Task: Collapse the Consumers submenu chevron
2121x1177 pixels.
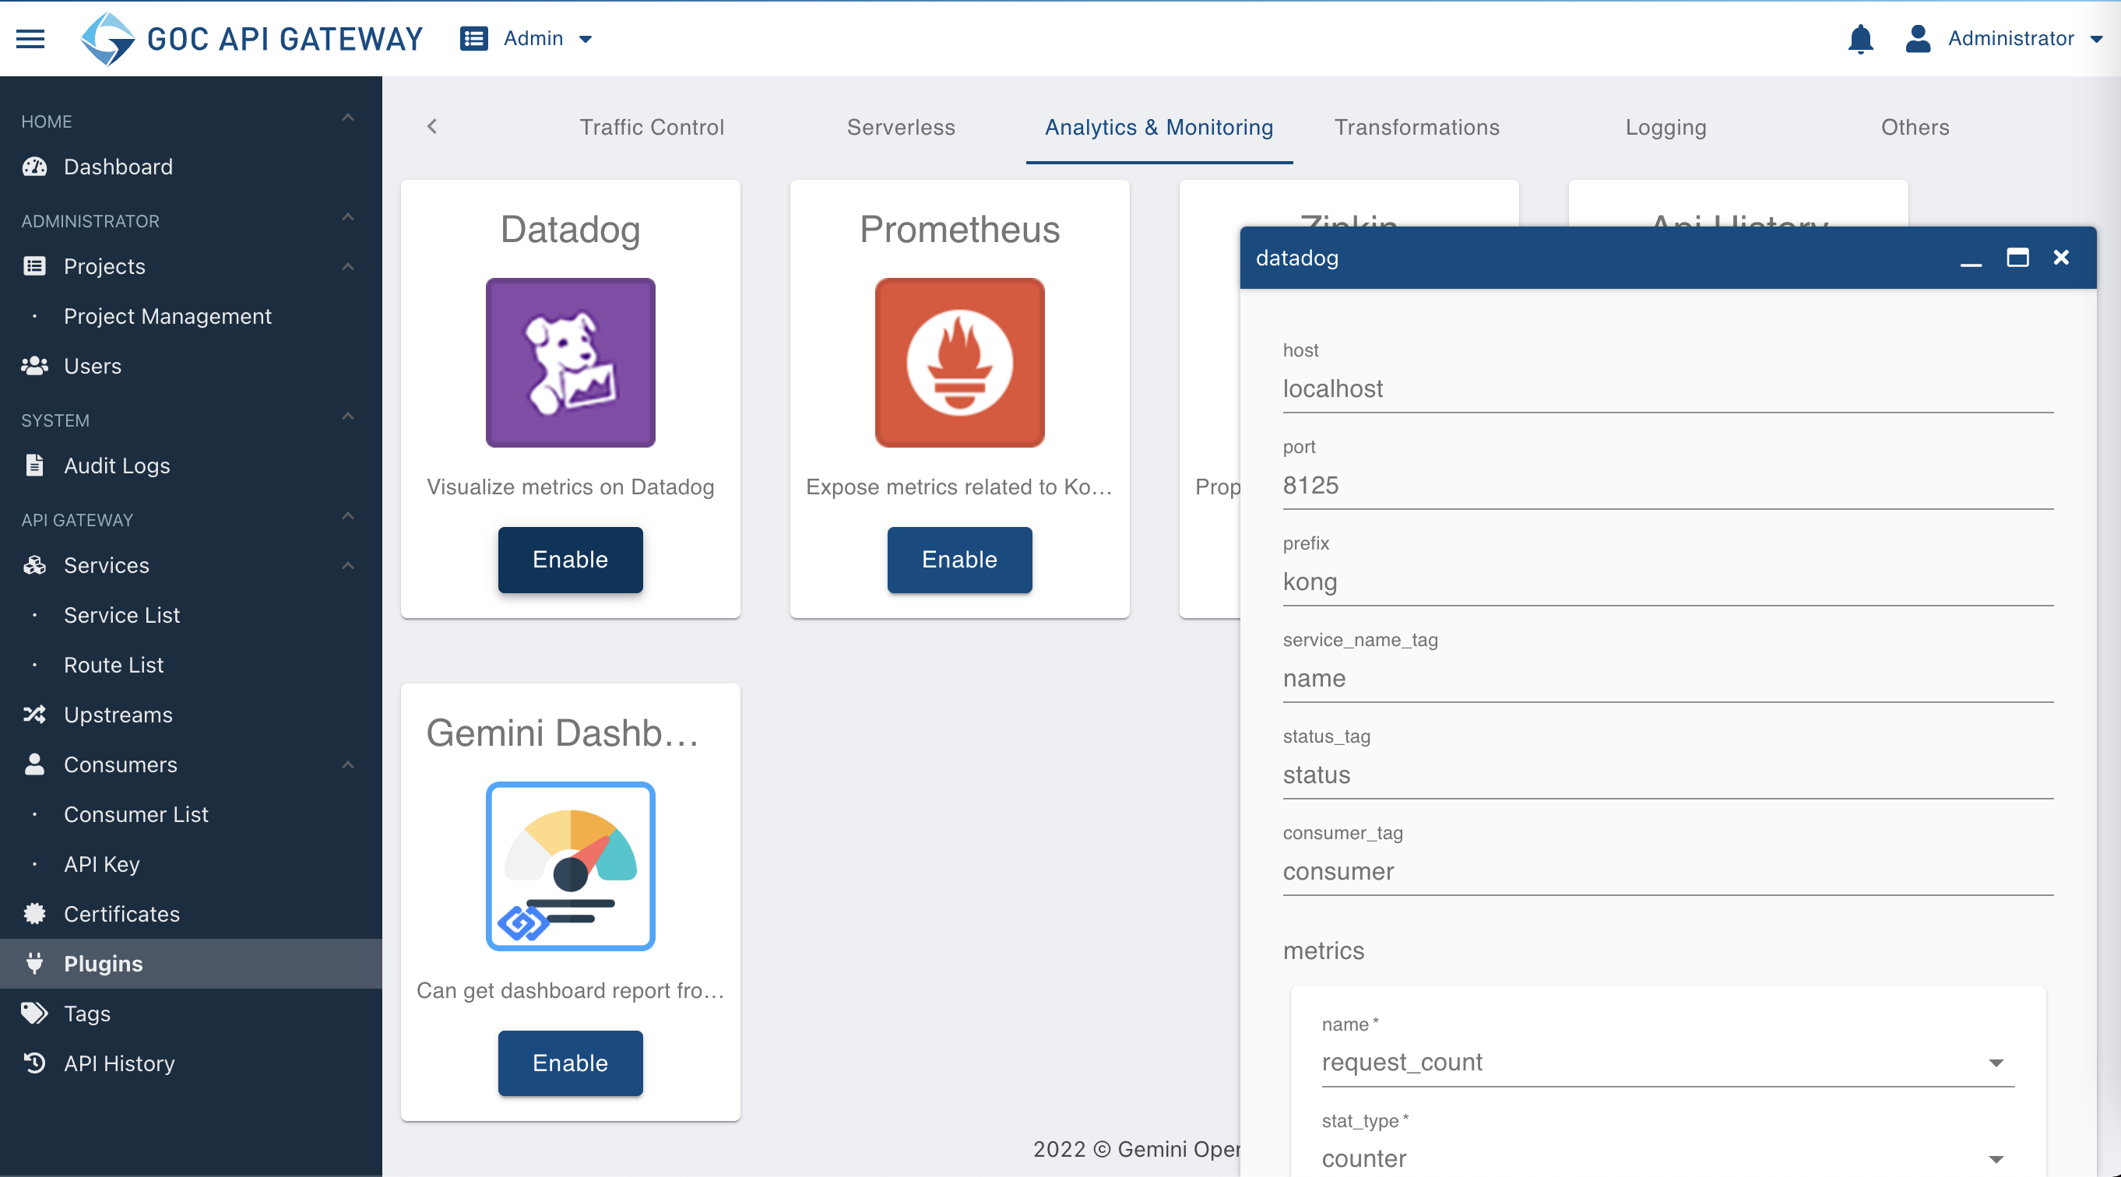Action: [x=348, y=764]
